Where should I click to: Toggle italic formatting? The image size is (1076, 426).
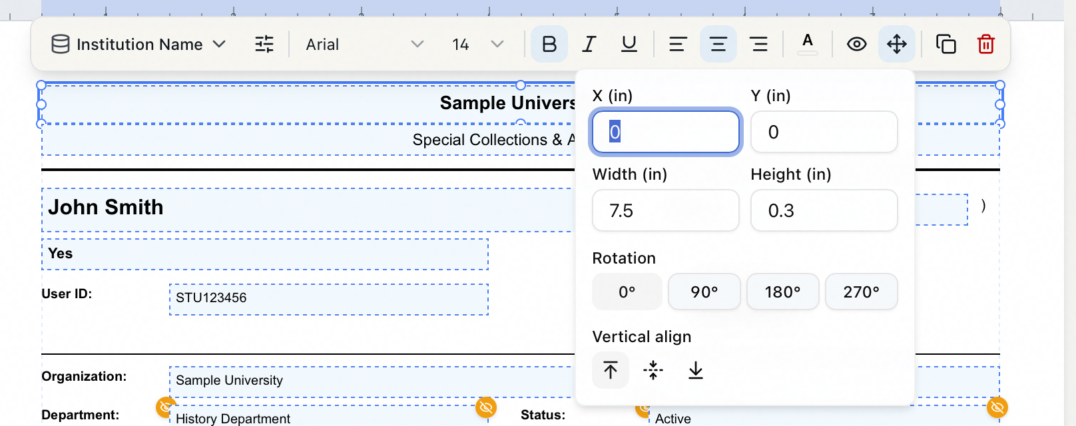tap(589, 45)
